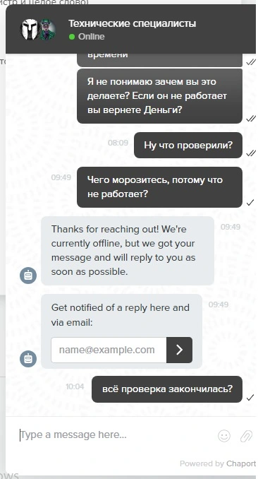Click the green Online status indicator

[72, 37]
